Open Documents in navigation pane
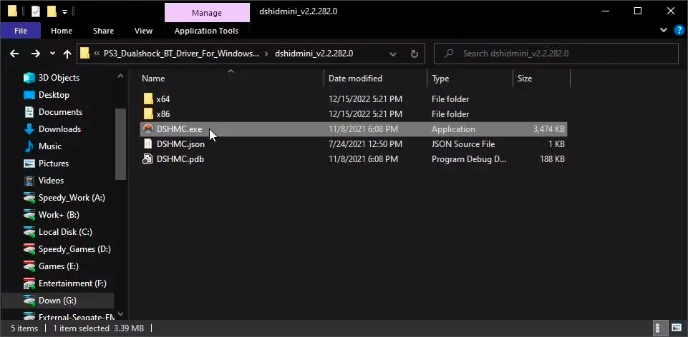 (60, 112)
